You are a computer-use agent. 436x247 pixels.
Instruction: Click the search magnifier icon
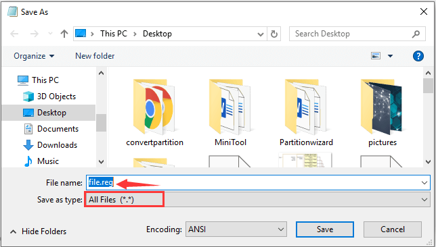click(x=416, y=34)
